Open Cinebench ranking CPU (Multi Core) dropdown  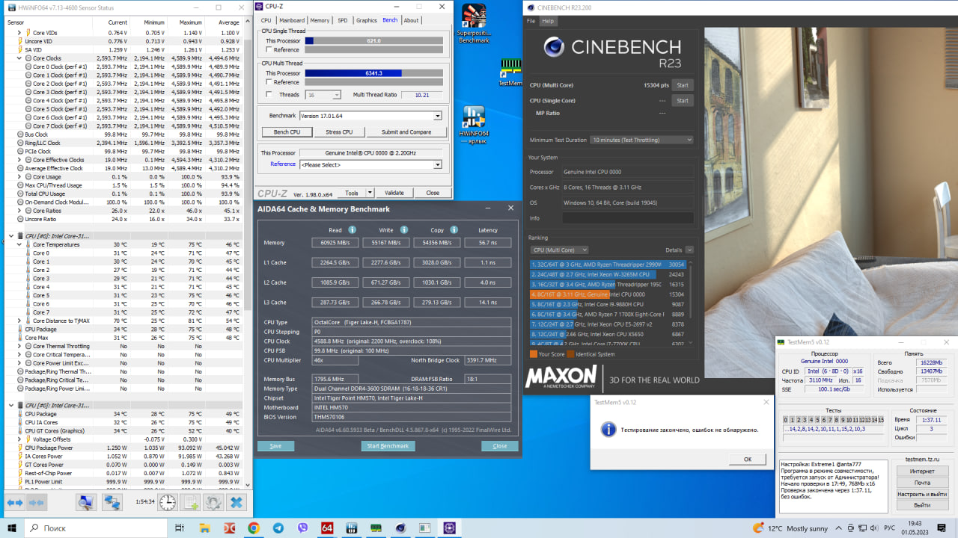point(558,250)
